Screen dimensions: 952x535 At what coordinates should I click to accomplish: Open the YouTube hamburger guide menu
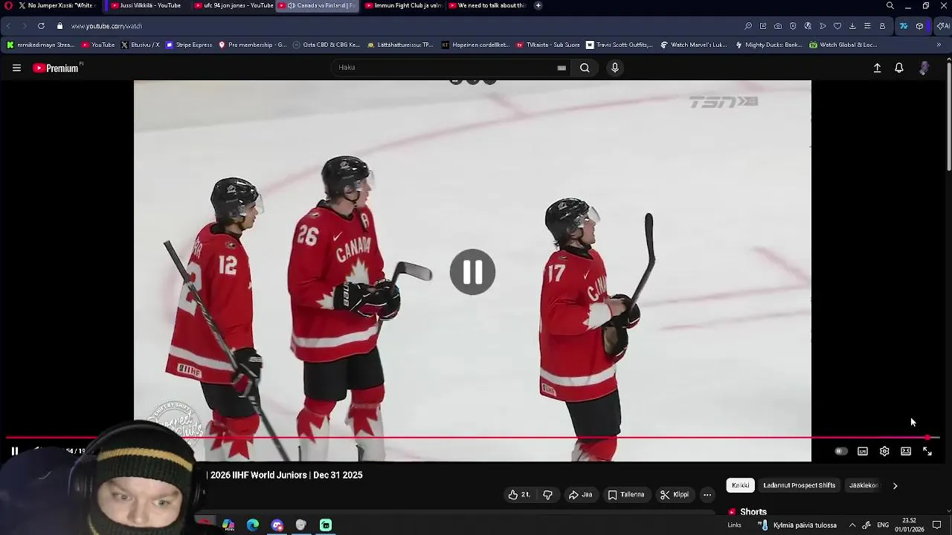[16, 68]
